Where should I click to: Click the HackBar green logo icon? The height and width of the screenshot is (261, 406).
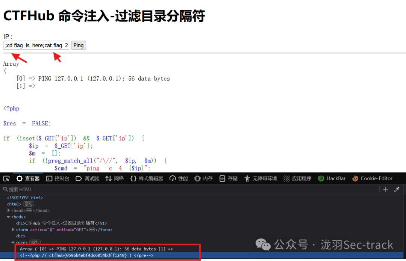pos(321,178)
